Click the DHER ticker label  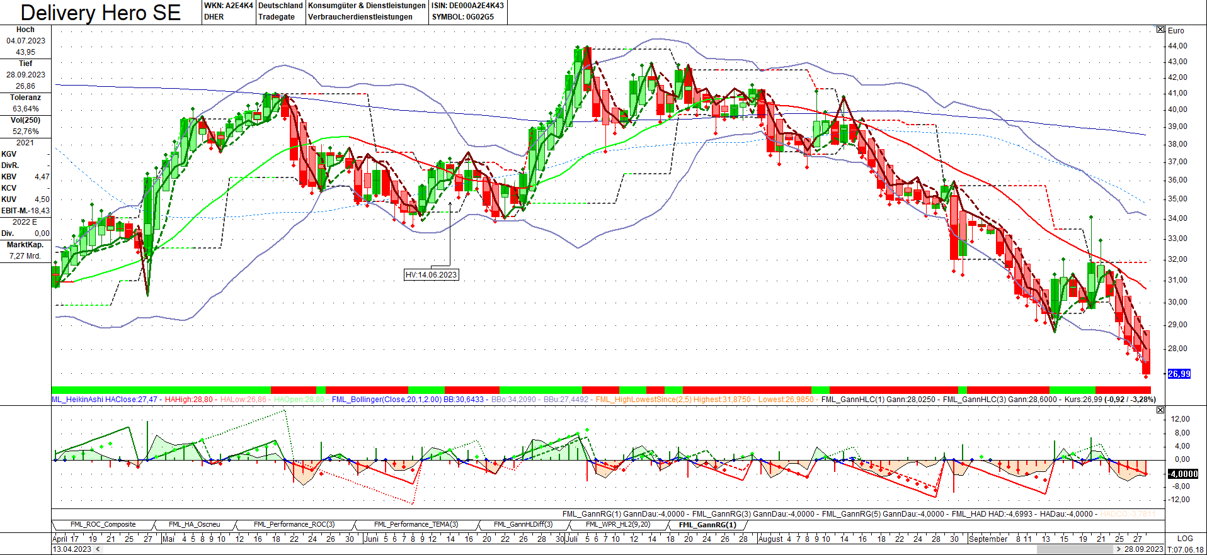214,17
